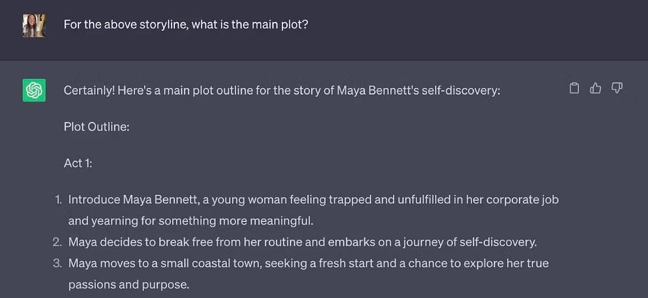The width and height of the screenshot is (648, 298).
Task: Click "yearning for something more meaningful" line
Action: pos(191,221)
